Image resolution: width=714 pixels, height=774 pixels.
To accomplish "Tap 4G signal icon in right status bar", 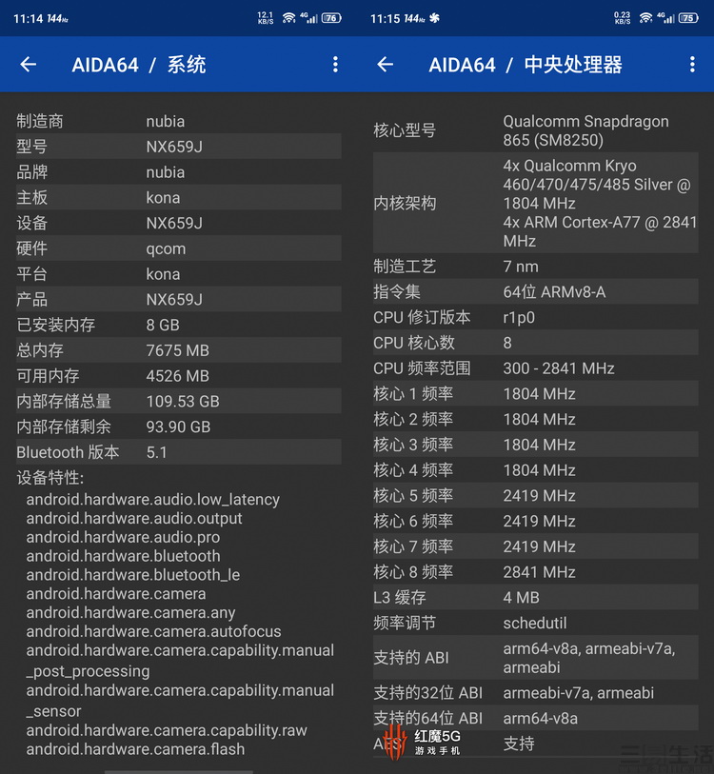I will click(665, 18).
